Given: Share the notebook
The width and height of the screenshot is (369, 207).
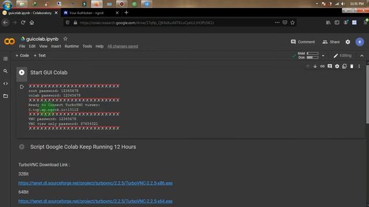Looking at the screenshot, I should pyautogui.click(x=331, y=42).
